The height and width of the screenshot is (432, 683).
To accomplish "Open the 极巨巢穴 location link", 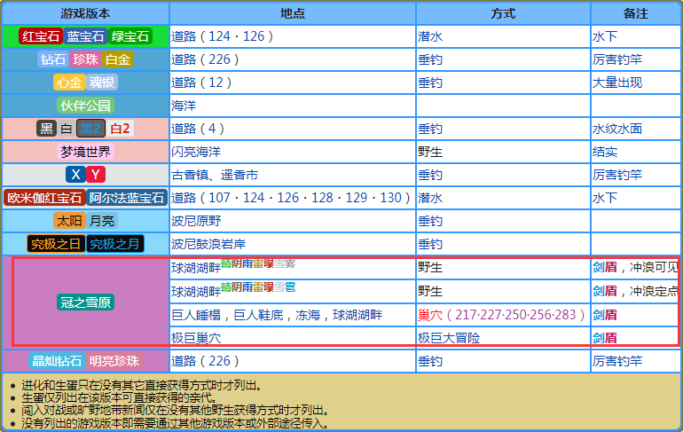I will [x=196, y=338].
